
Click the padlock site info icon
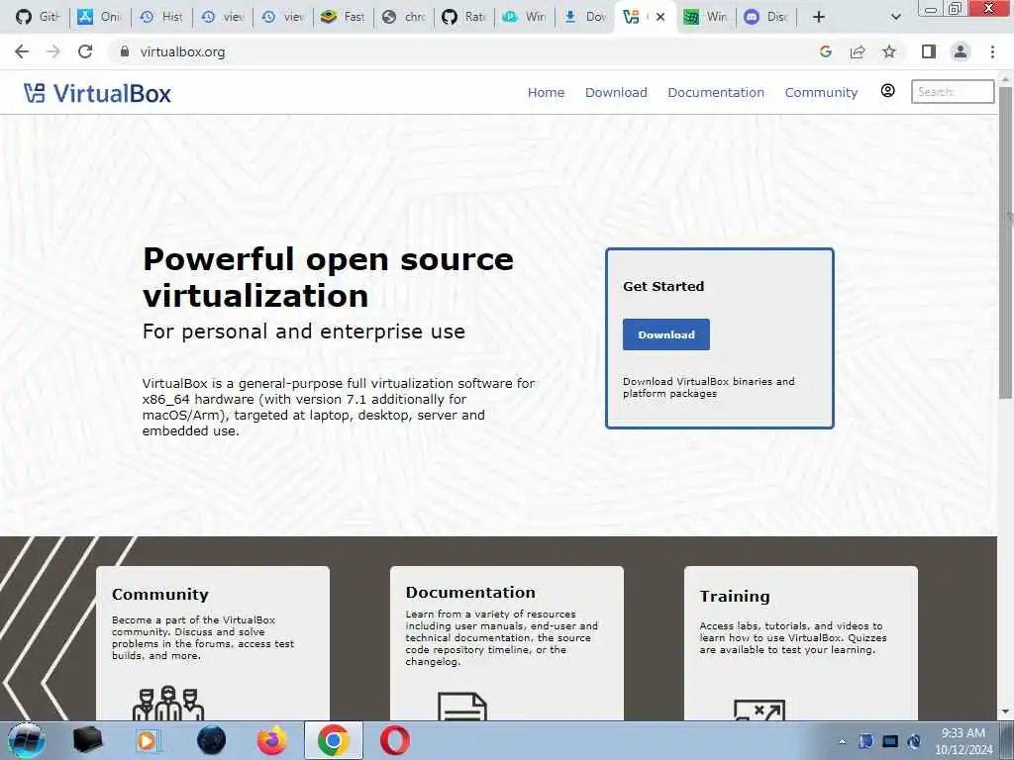(x=124, y=51)
